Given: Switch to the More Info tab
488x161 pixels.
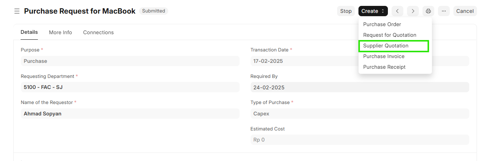Looking at the screenshot, I should coord(60,32).
